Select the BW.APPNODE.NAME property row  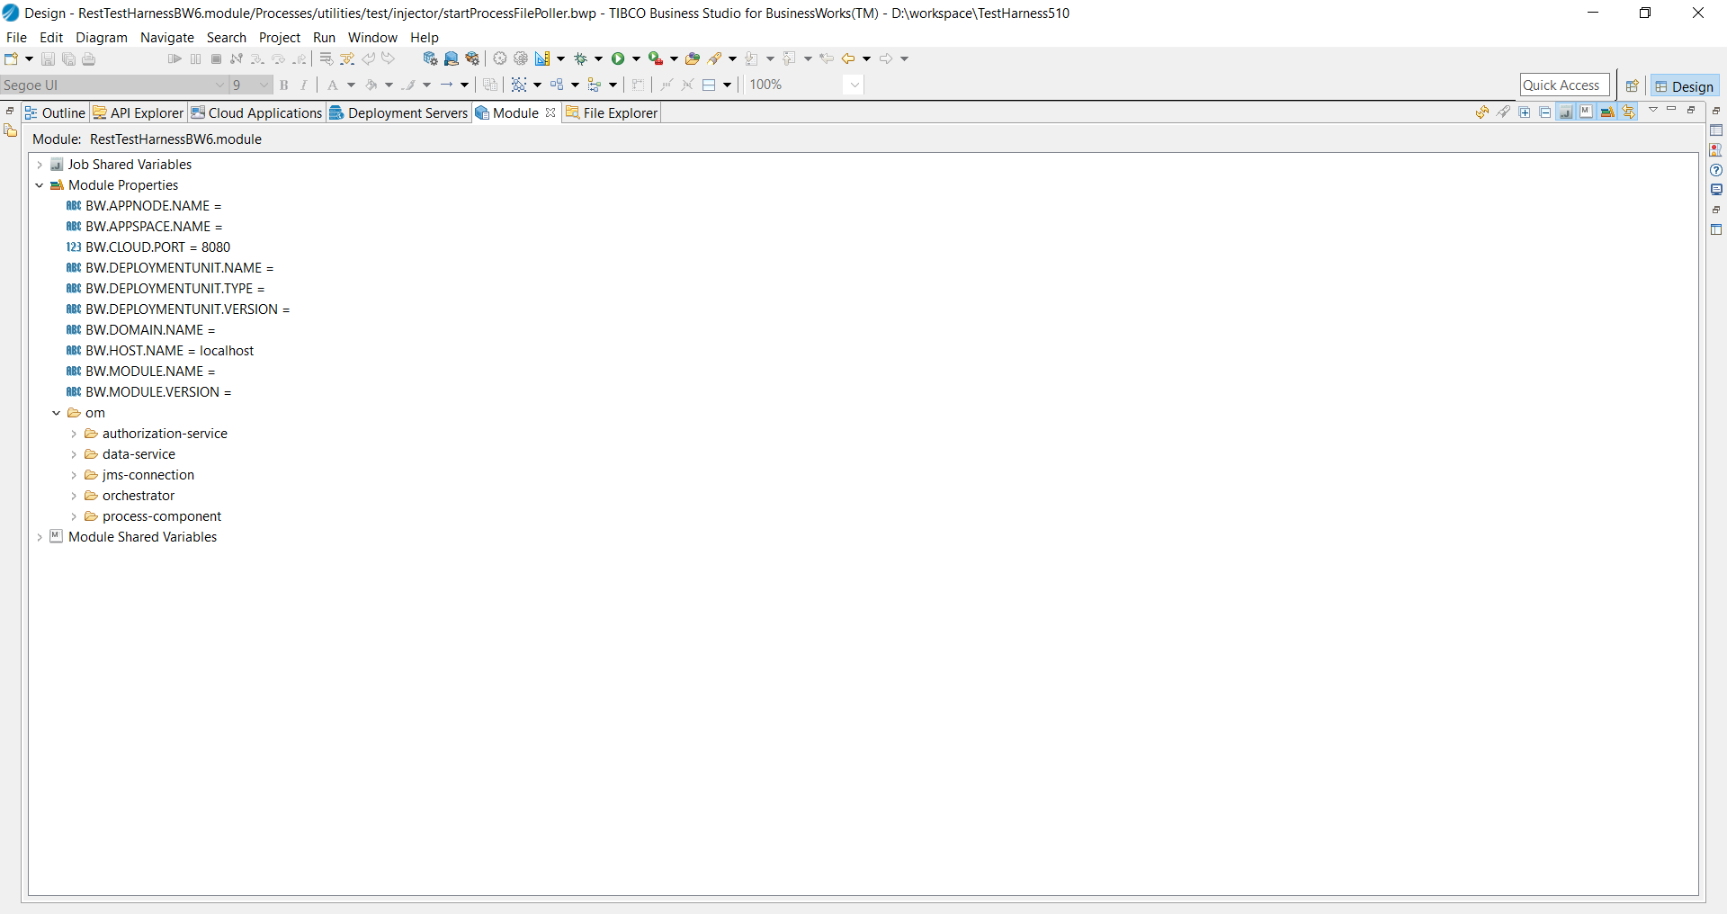[144, 206]
